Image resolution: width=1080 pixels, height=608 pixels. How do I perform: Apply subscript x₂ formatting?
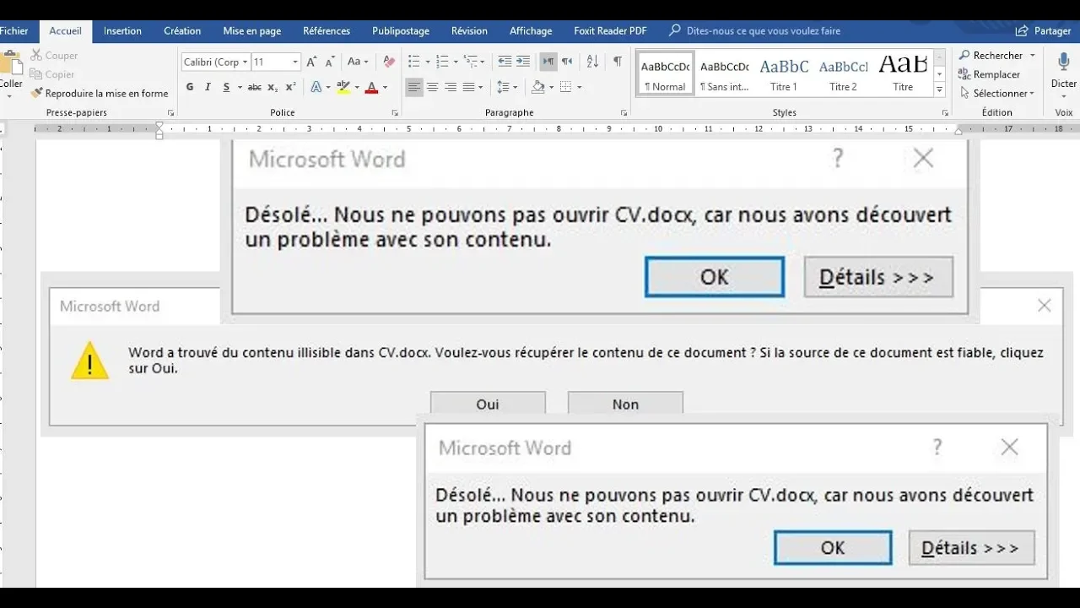coord(273,87)
